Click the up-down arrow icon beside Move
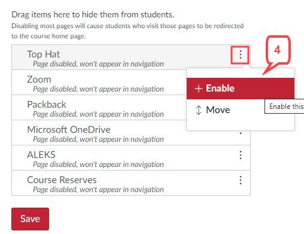 [x=199, y=110]
